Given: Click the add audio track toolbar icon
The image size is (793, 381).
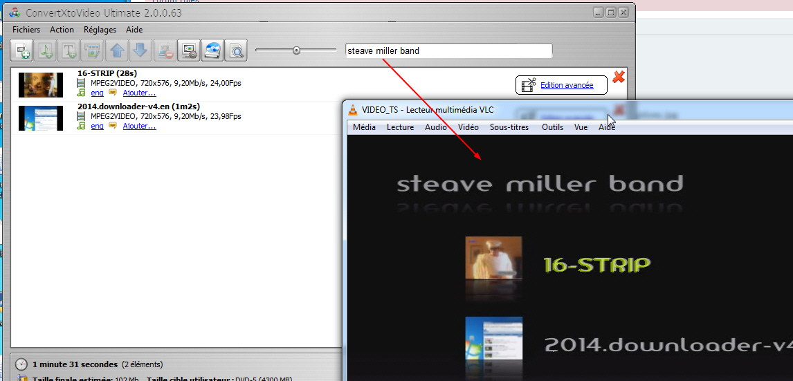Looking at the screenshot, I should pos(46,50).
